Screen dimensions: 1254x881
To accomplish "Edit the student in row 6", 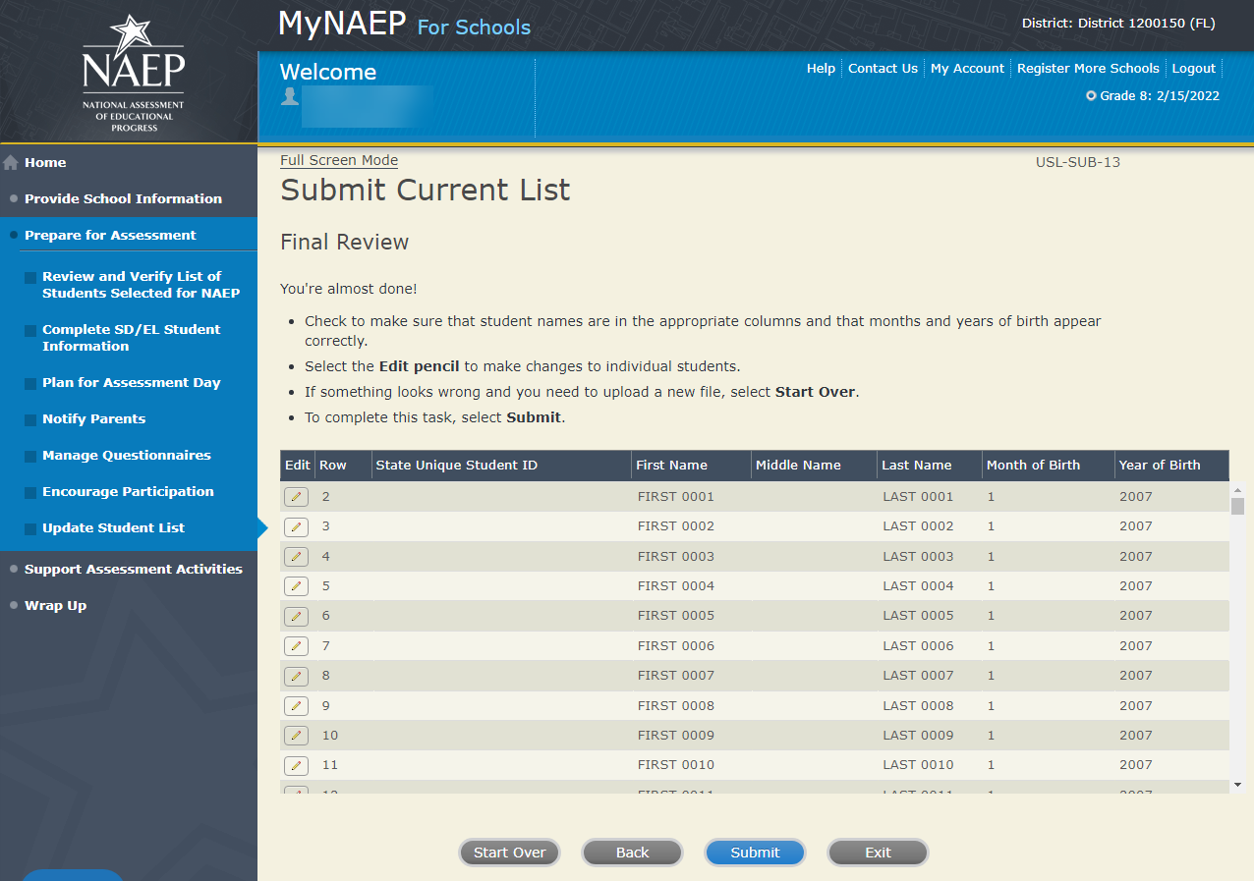I will (296, 617).
